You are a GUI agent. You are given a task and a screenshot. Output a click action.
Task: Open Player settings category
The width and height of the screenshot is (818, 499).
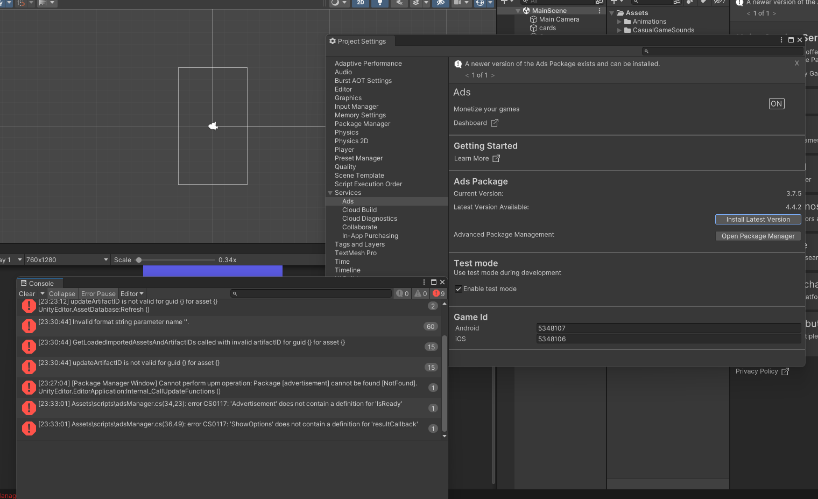(x=344, y=150)
